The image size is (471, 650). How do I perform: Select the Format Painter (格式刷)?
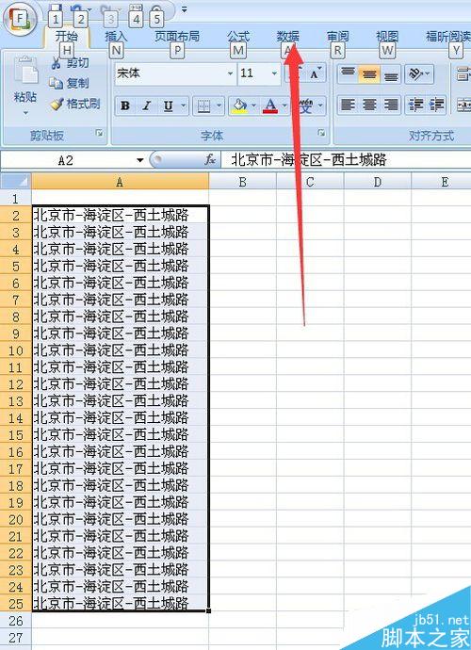tap(75, 104)
